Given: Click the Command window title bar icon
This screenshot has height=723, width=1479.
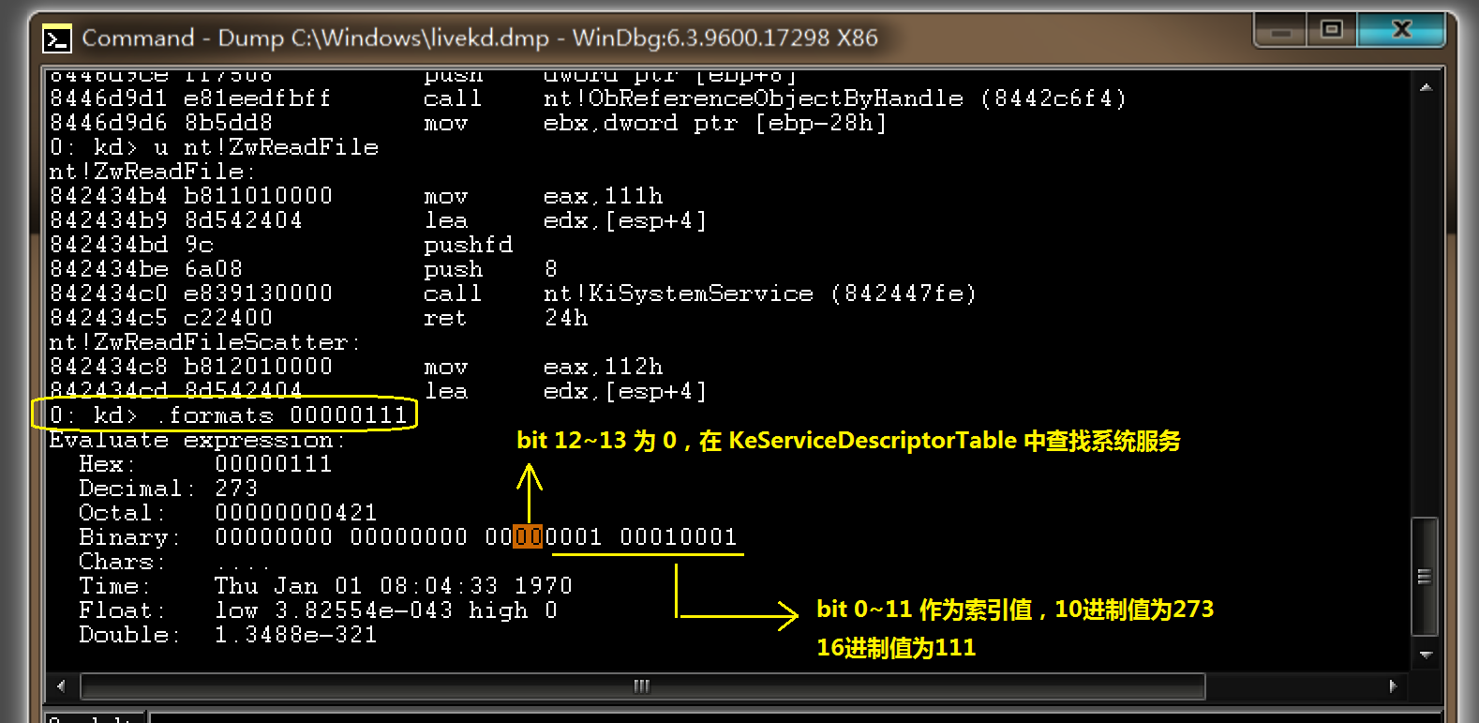Looking at the screenshot, I should tap(57, 38).
